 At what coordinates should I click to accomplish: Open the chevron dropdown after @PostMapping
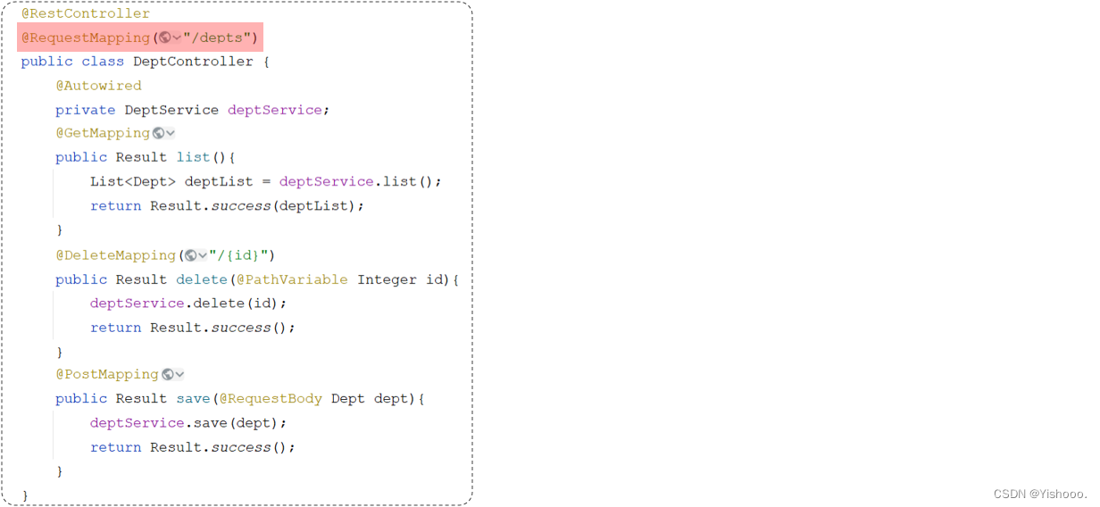[x=179, y=375]
